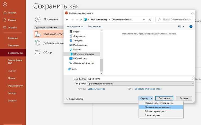Open the Экспорт page
Image resolution: width=201 pixels, height=125 pixels.
coord(12,93)
